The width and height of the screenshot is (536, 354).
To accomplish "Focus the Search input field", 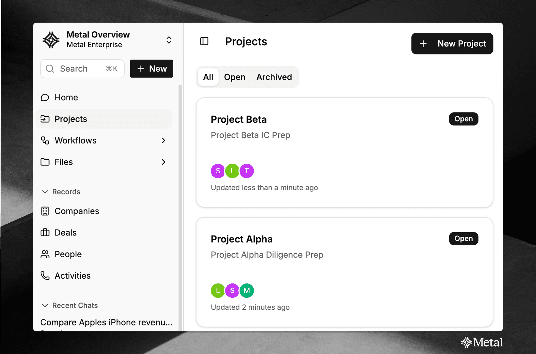I will (x=82, y=69).
